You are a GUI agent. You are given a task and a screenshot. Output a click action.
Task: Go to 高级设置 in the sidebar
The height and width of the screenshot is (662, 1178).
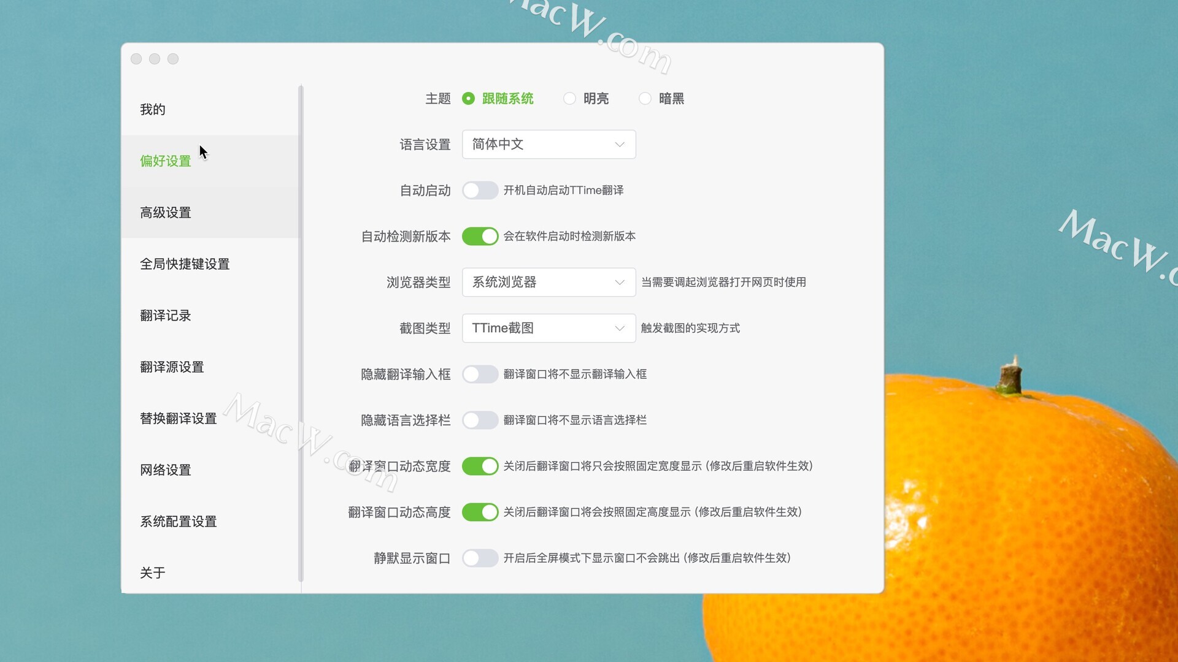click(x=209, y=213)
